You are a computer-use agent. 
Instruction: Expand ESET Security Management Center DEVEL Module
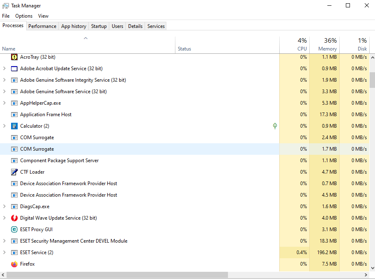(4, 241)
